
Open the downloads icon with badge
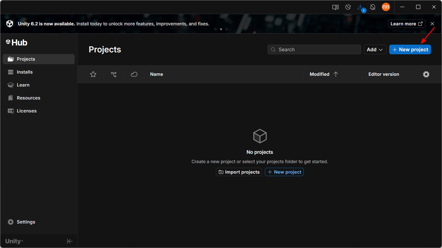tap(361, 7)
